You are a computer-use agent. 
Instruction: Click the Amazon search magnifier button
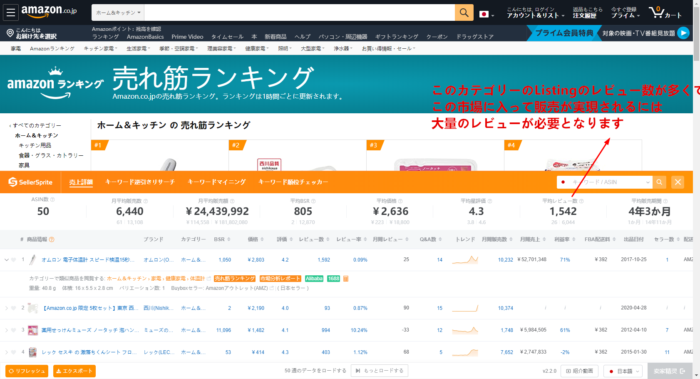pyautogui.click(x=464, y=12)
